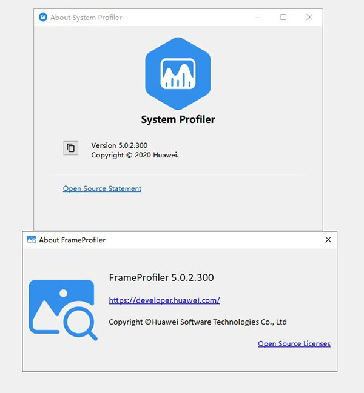Click the large FrameProfiler image-search logo
This screenshot has height=393, width=364.
coord(63,310)
